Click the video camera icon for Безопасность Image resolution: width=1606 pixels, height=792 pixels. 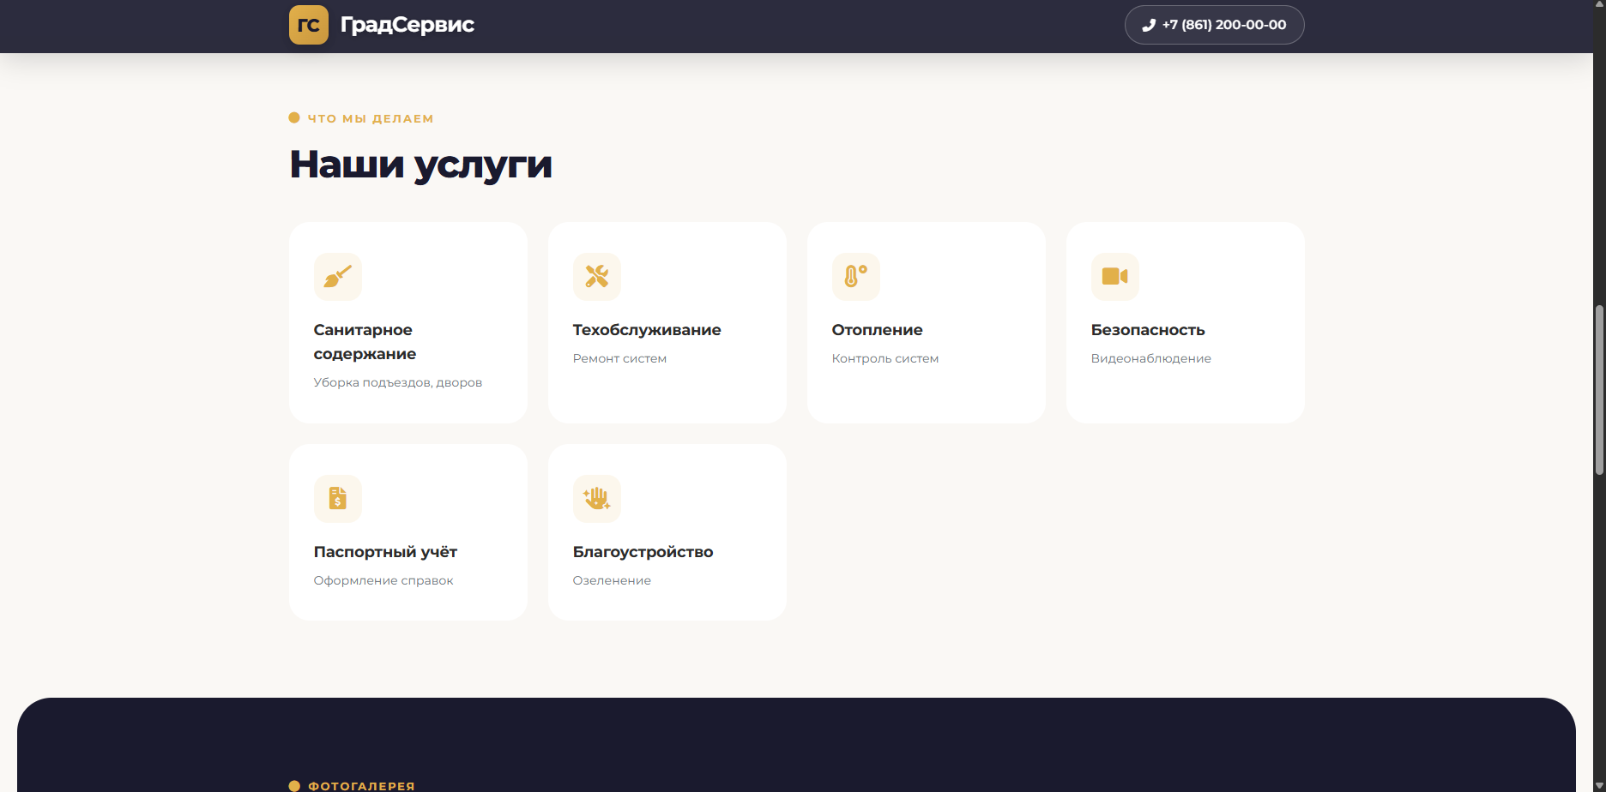point(1115,277)
